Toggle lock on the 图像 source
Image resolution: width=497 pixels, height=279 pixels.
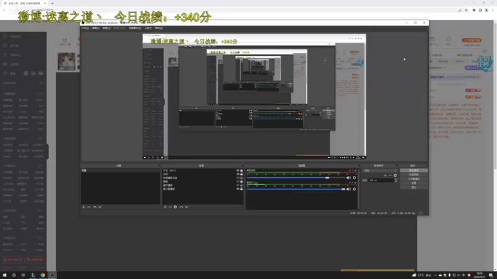pyautogui.click(x=242, y=182)
